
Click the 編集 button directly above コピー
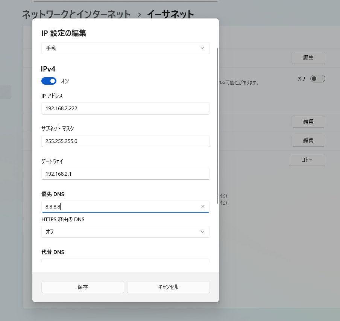coord(308,140)
